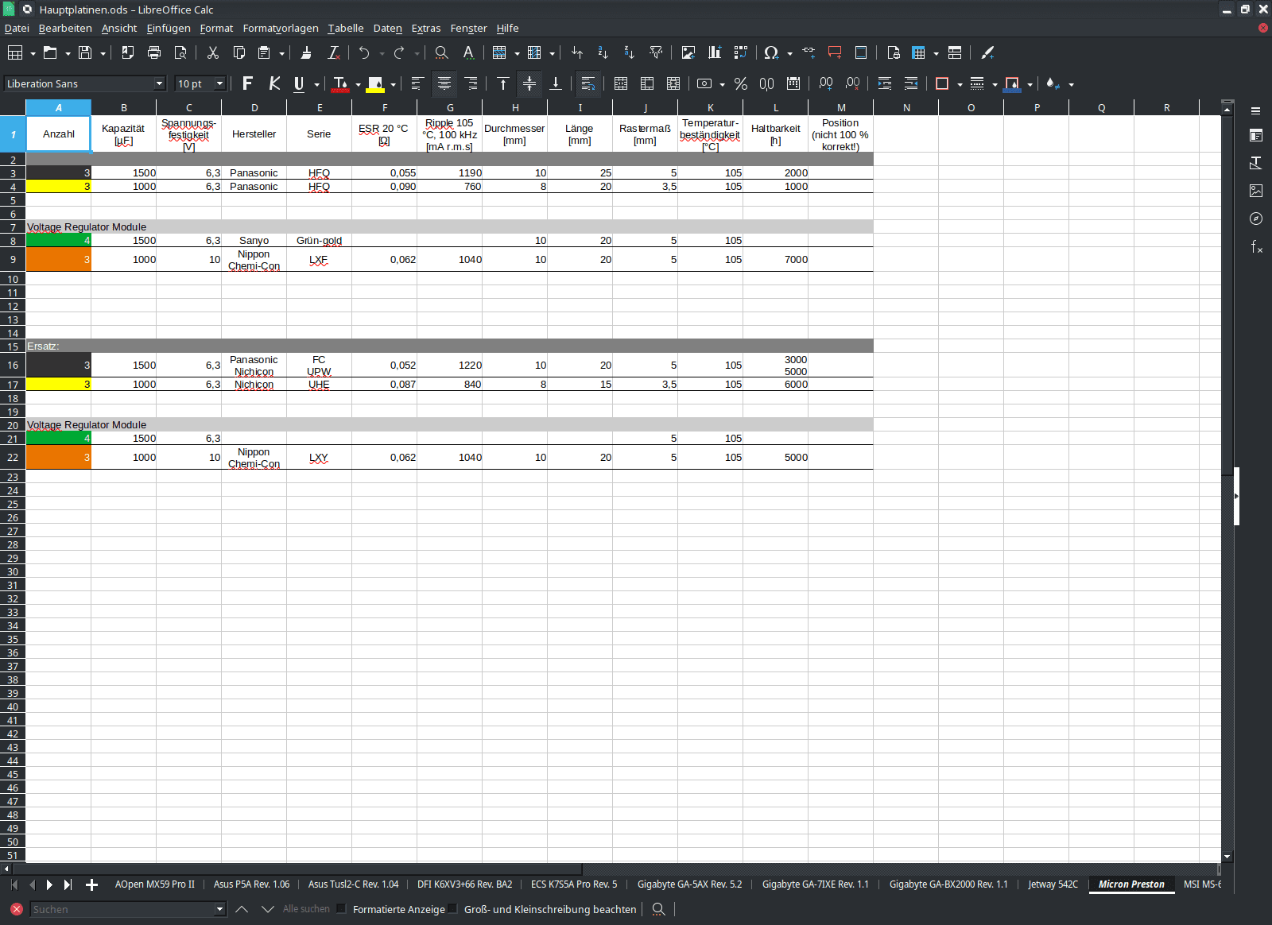Open the font size dropdown
Viewport: 1272px width, 925px height.
point(220,83)
